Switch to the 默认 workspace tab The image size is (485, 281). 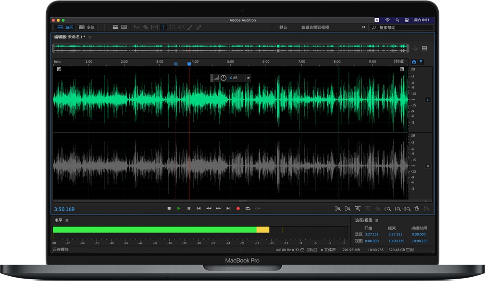(284, 27)
